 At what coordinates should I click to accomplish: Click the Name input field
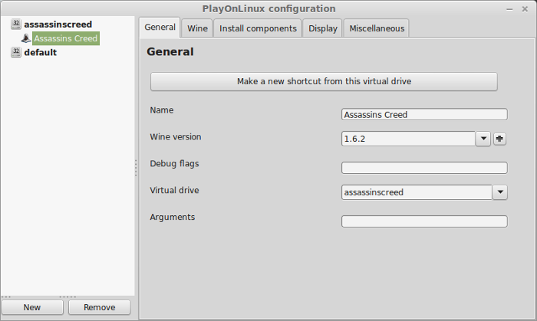click(424, 114)
